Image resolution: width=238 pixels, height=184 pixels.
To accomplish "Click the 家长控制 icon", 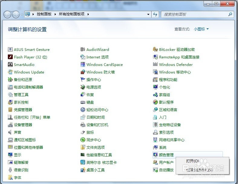I will click(10, 102).
